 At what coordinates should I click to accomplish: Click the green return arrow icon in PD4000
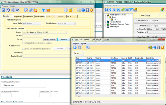point(123,10)
